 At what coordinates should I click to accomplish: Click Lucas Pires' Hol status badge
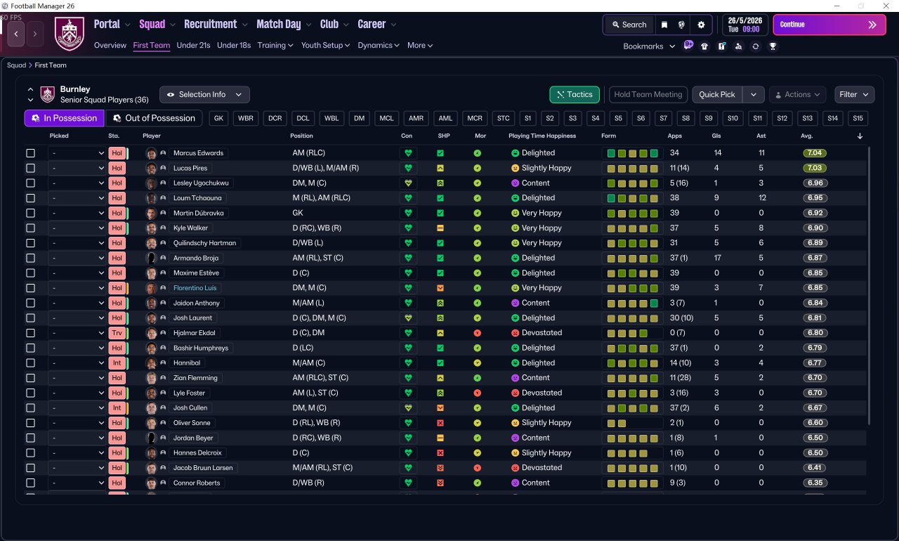pyautogui.click(x=117, y=169)
